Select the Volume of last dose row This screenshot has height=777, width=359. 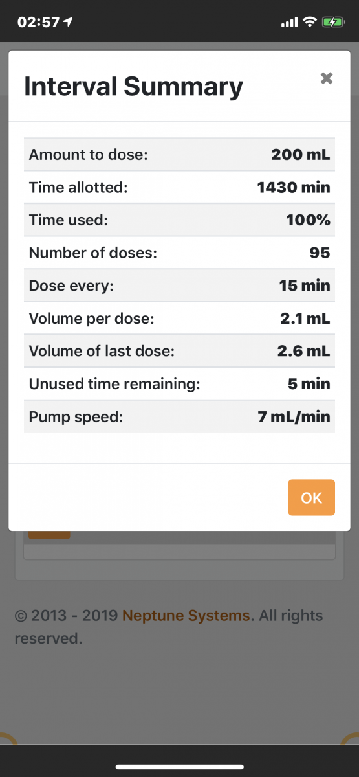point(179,351)
